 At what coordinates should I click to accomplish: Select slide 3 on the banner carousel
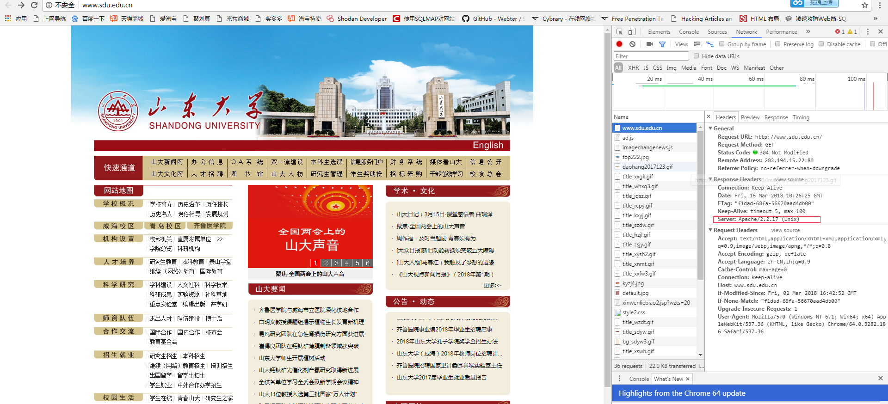tap(336, 263)
